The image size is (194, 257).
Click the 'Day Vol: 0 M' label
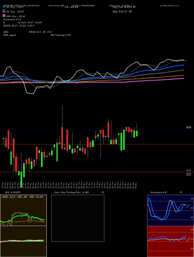coord(122,11)
